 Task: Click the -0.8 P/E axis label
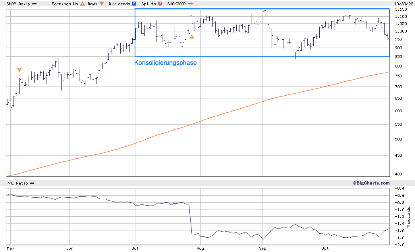[x=400, y=203]
